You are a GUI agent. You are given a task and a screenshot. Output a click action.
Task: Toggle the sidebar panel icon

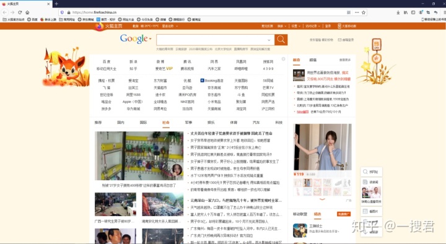click(x=413, y=12)
